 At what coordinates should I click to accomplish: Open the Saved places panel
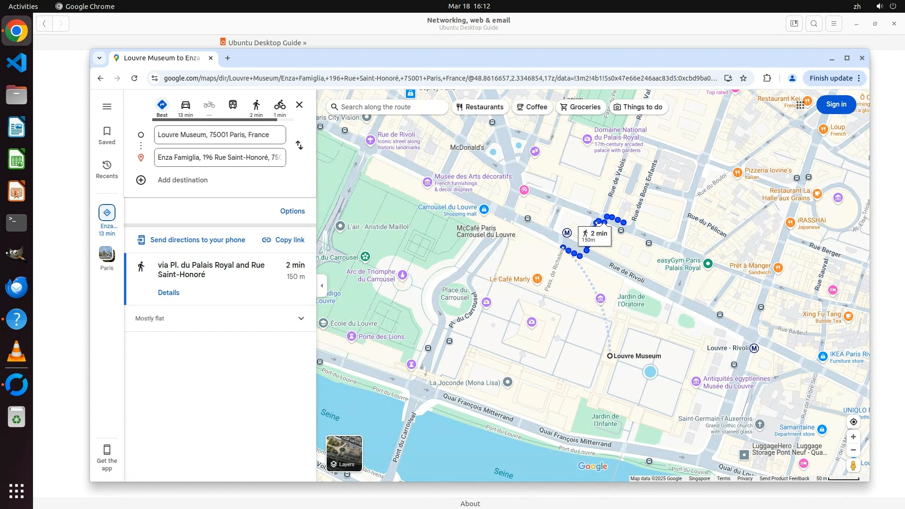coord(107,135)
